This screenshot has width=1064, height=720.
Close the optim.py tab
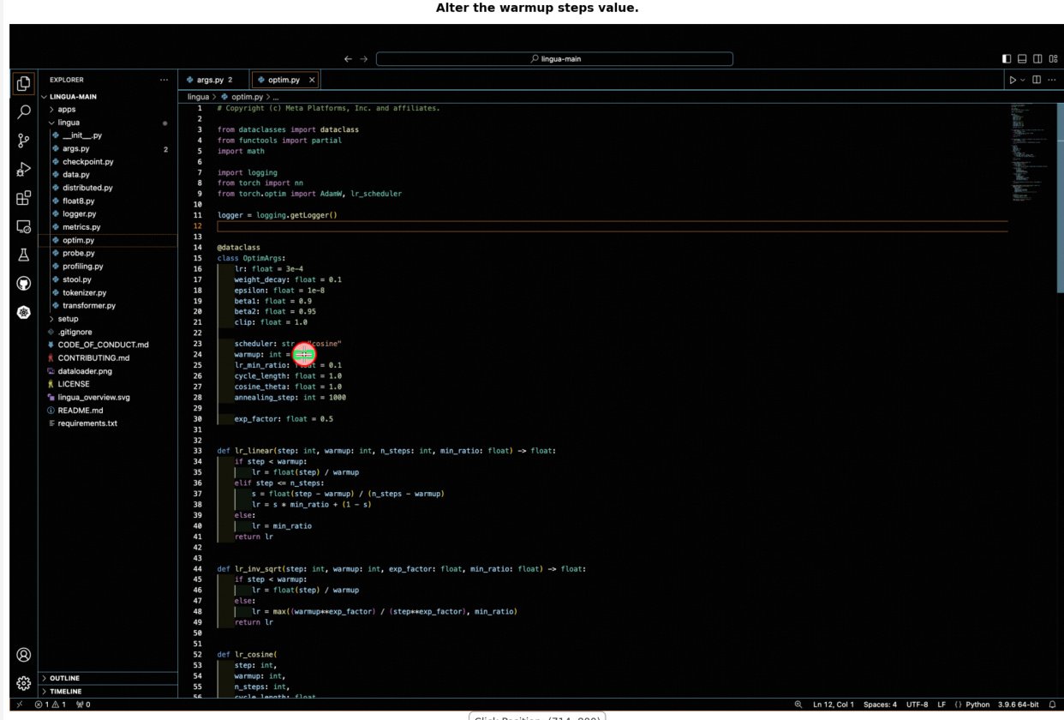click(x=312, y=80)
